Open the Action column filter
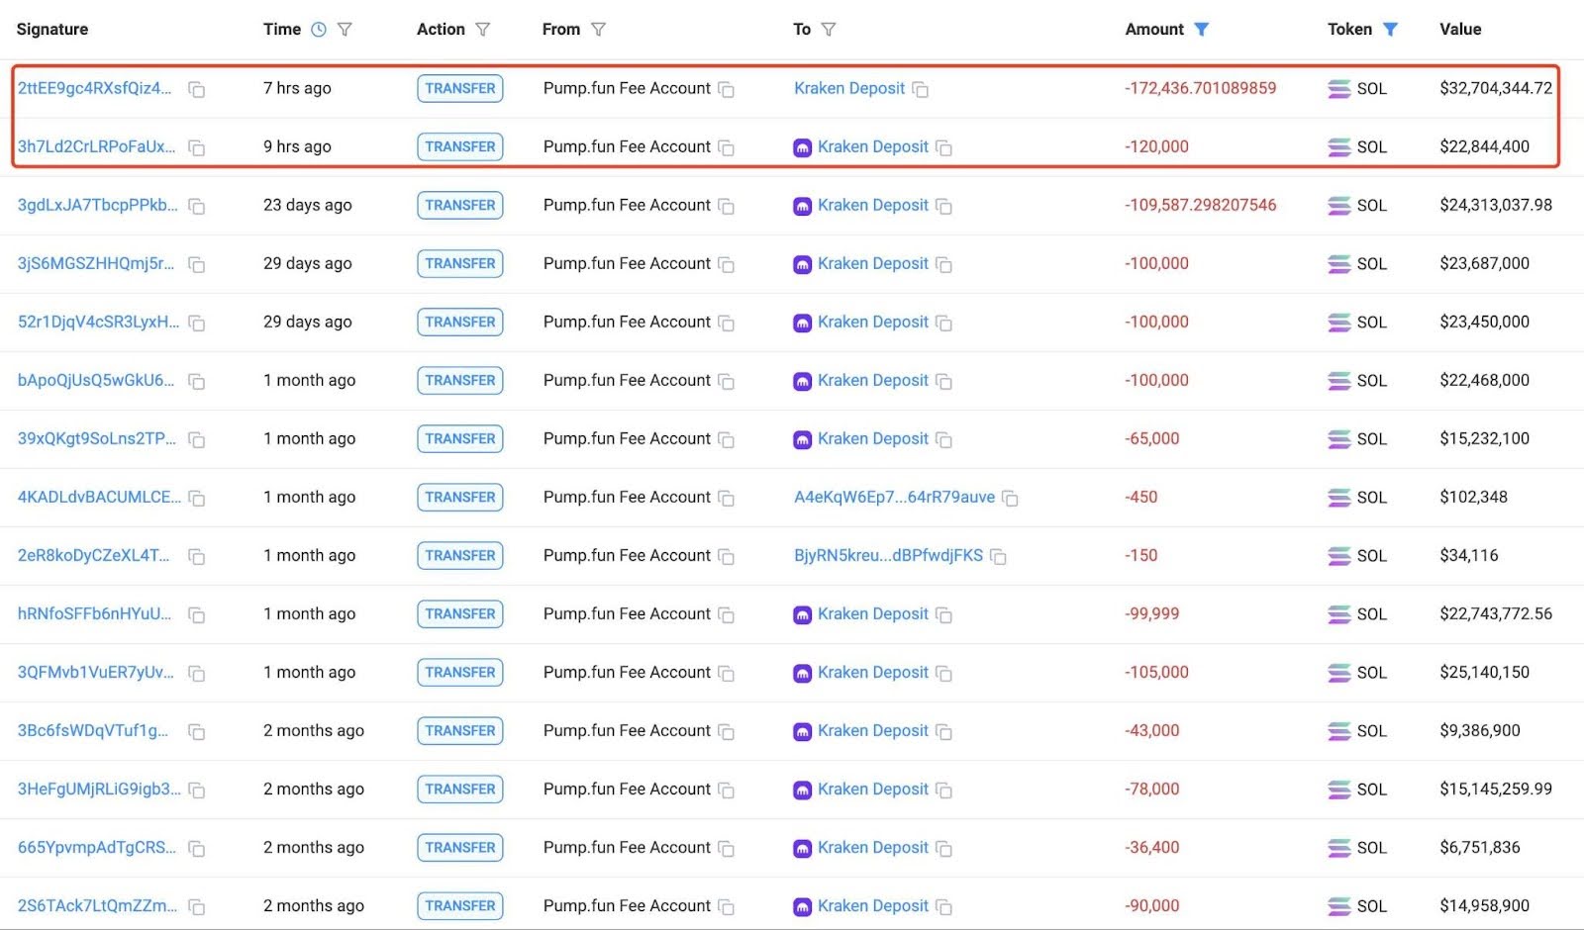 coord(482,30)
